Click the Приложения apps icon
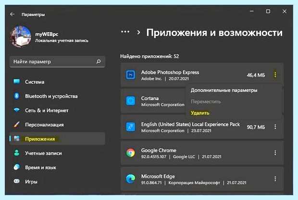 pyautogui.click(x=17, y=139)
